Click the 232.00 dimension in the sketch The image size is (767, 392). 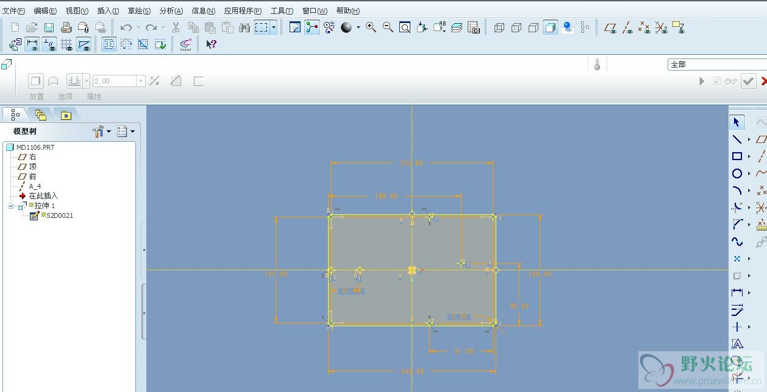412,163
